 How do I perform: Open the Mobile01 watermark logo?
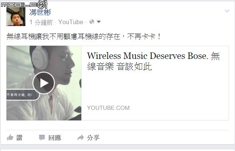24,5
